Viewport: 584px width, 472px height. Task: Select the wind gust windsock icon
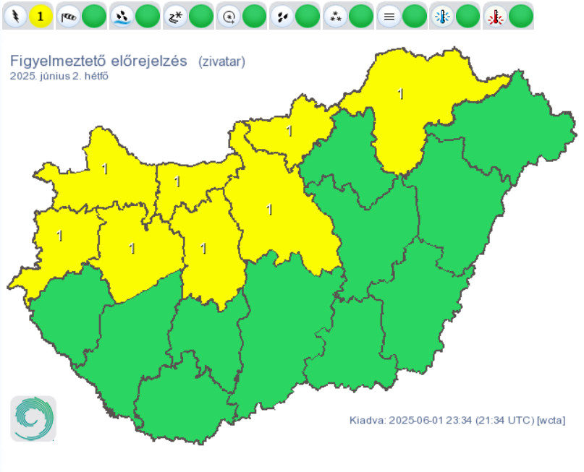click(x=69, y=15)
